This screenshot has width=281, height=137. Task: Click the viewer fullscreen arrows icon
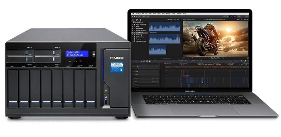click(248, 58)
